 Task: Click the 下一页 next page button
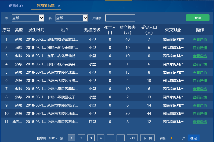point(147,138)
